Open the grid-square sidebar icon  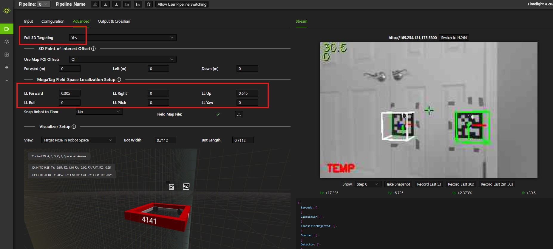(x=7, y=55)
